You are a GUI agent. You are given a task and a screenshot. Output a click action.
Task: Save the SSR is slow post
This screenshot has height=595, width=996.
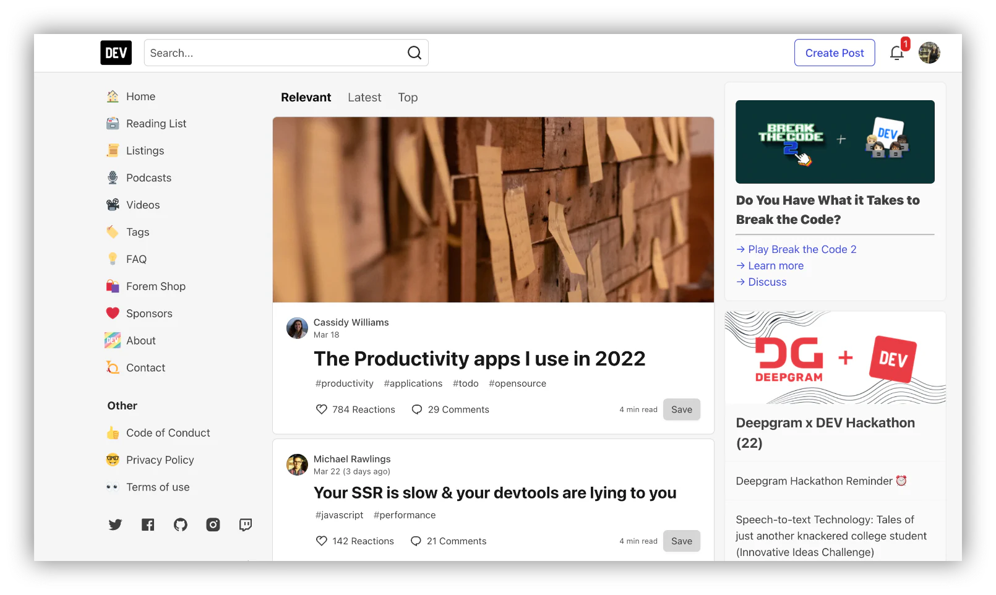(682, 541)
